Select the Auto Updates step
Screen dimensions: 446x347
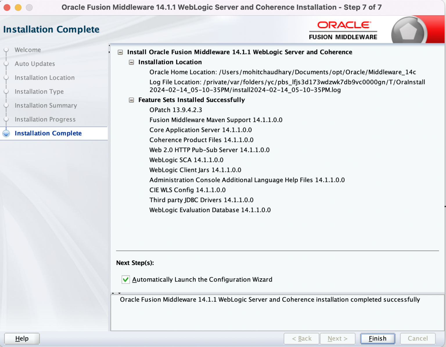pos(35,64)
